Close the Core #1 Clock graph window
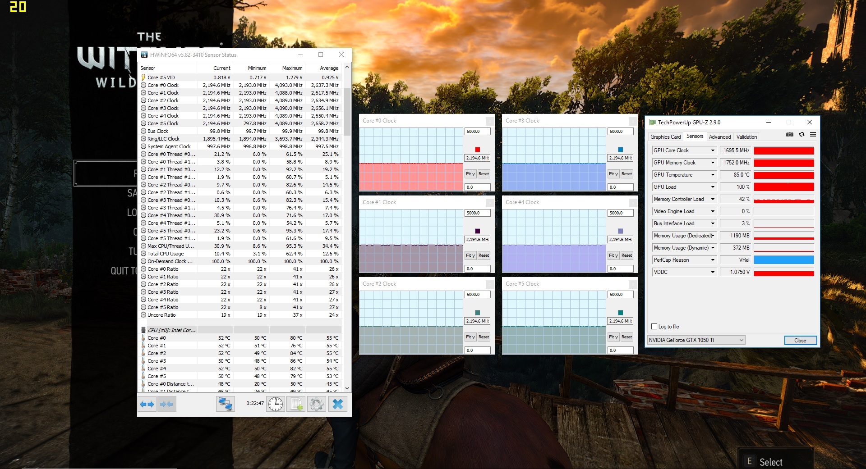 point(489,202)
